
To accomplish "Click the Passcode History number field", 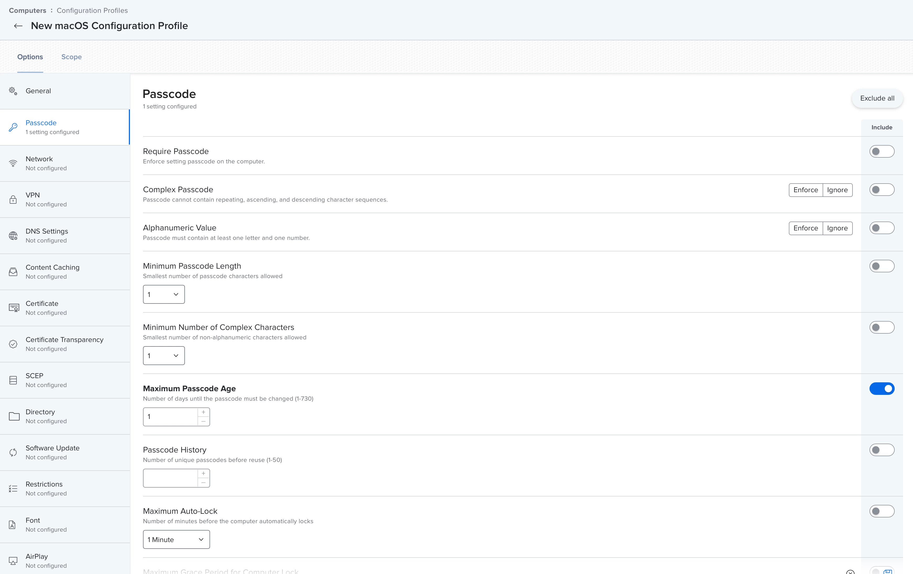I will 170,478.
